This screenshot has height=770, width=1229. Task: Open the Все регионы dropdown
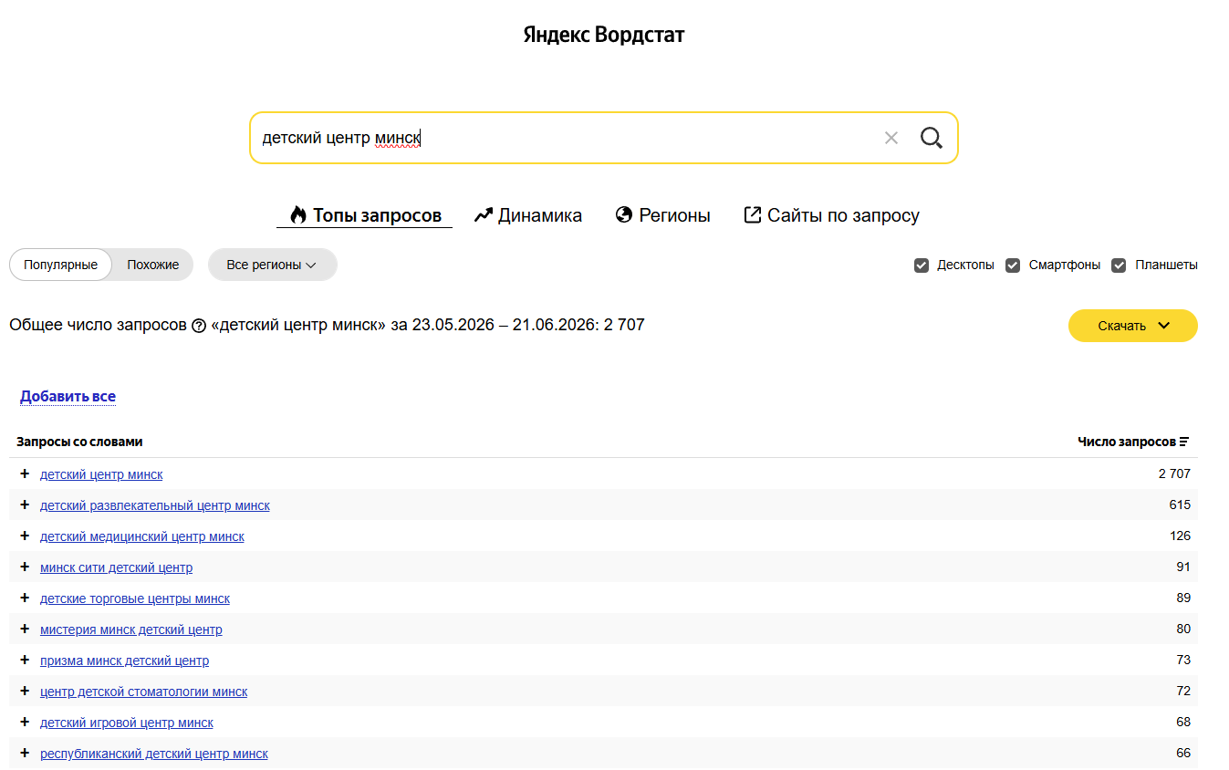click(x=272, y=265)
